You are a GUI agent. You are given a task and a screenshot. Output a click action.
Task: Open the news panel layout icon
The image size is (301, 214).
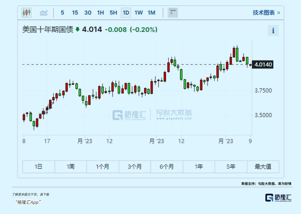point(173,13)
